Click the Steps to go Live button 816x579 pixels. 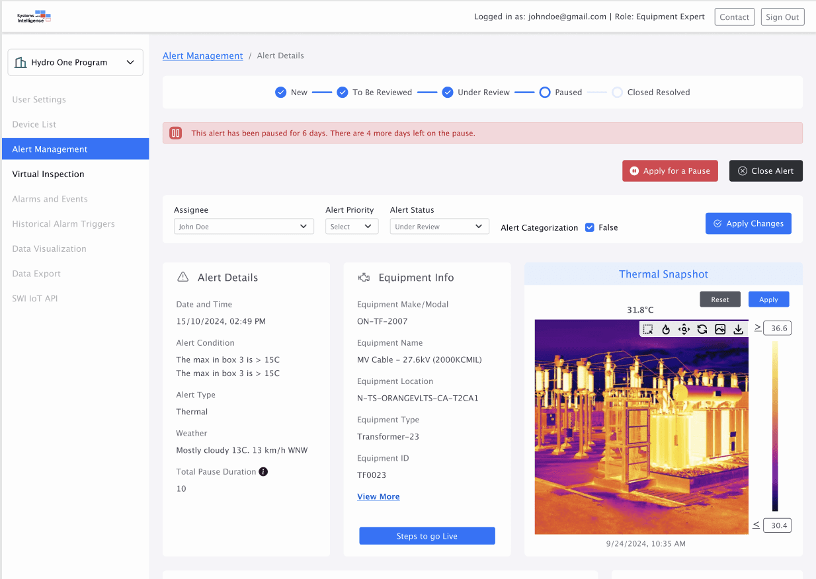427,536
